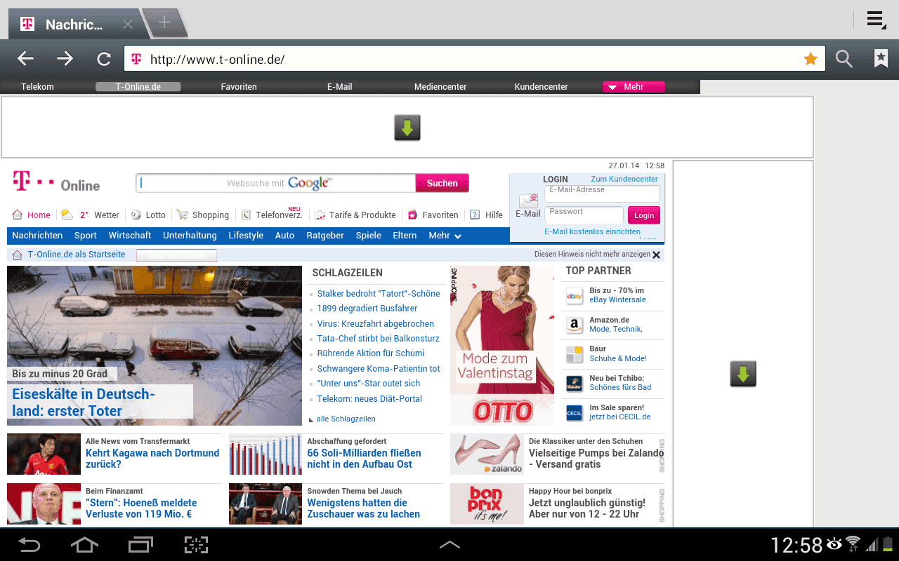Open OTTO Valentinstag advertisement

point(501,346)
